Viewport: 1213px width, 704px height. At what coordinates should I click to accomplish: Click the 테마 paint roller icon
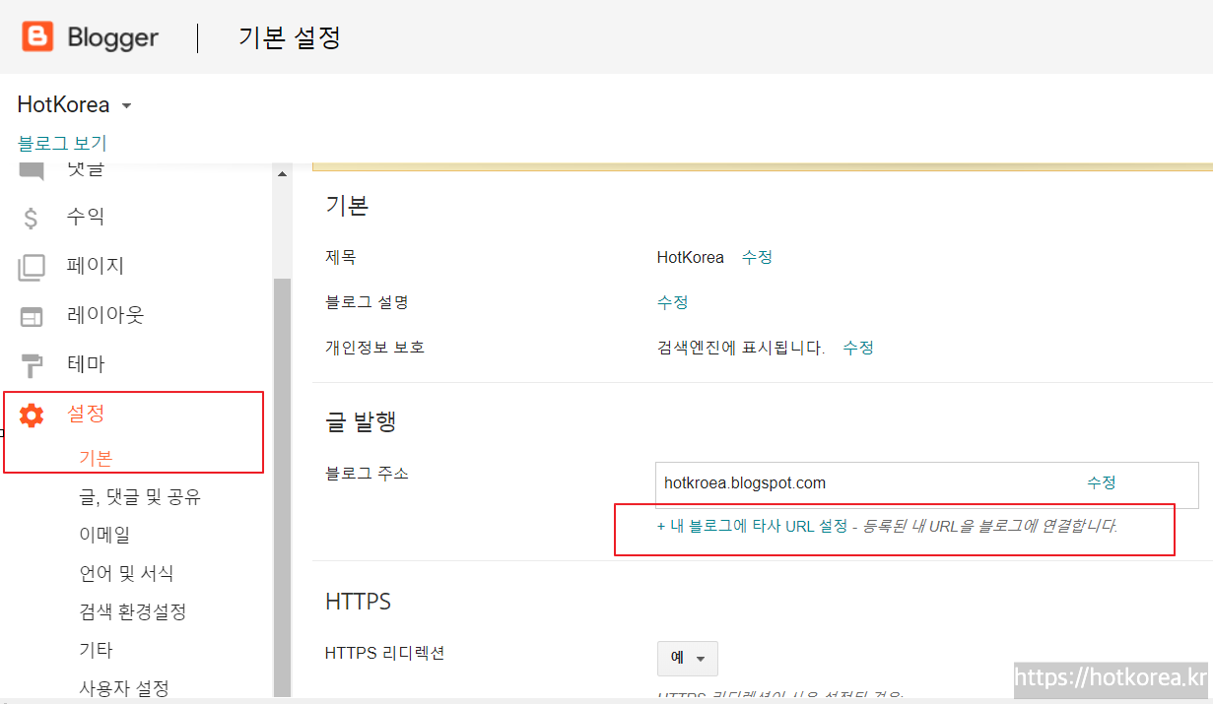(x=32, y=365)
